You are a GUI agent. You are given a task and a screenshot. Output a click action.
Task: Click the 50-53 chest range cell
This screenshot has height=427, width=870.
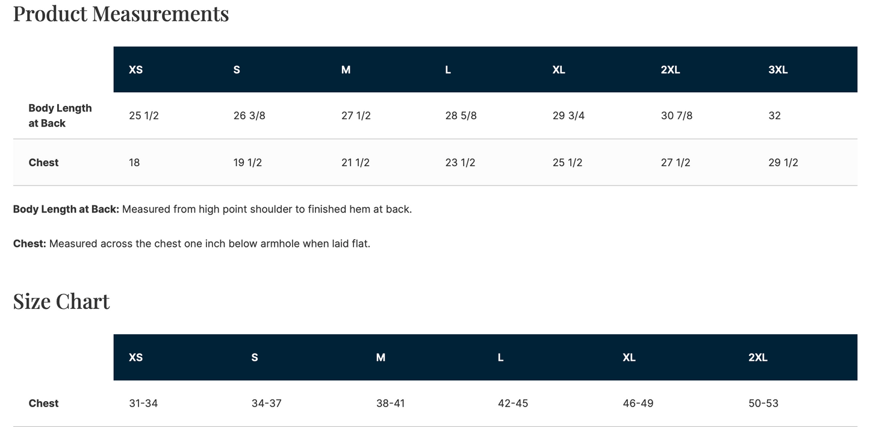pos(763,404)
